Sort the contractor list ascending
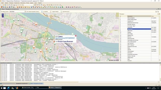 (x=156, y=12)
